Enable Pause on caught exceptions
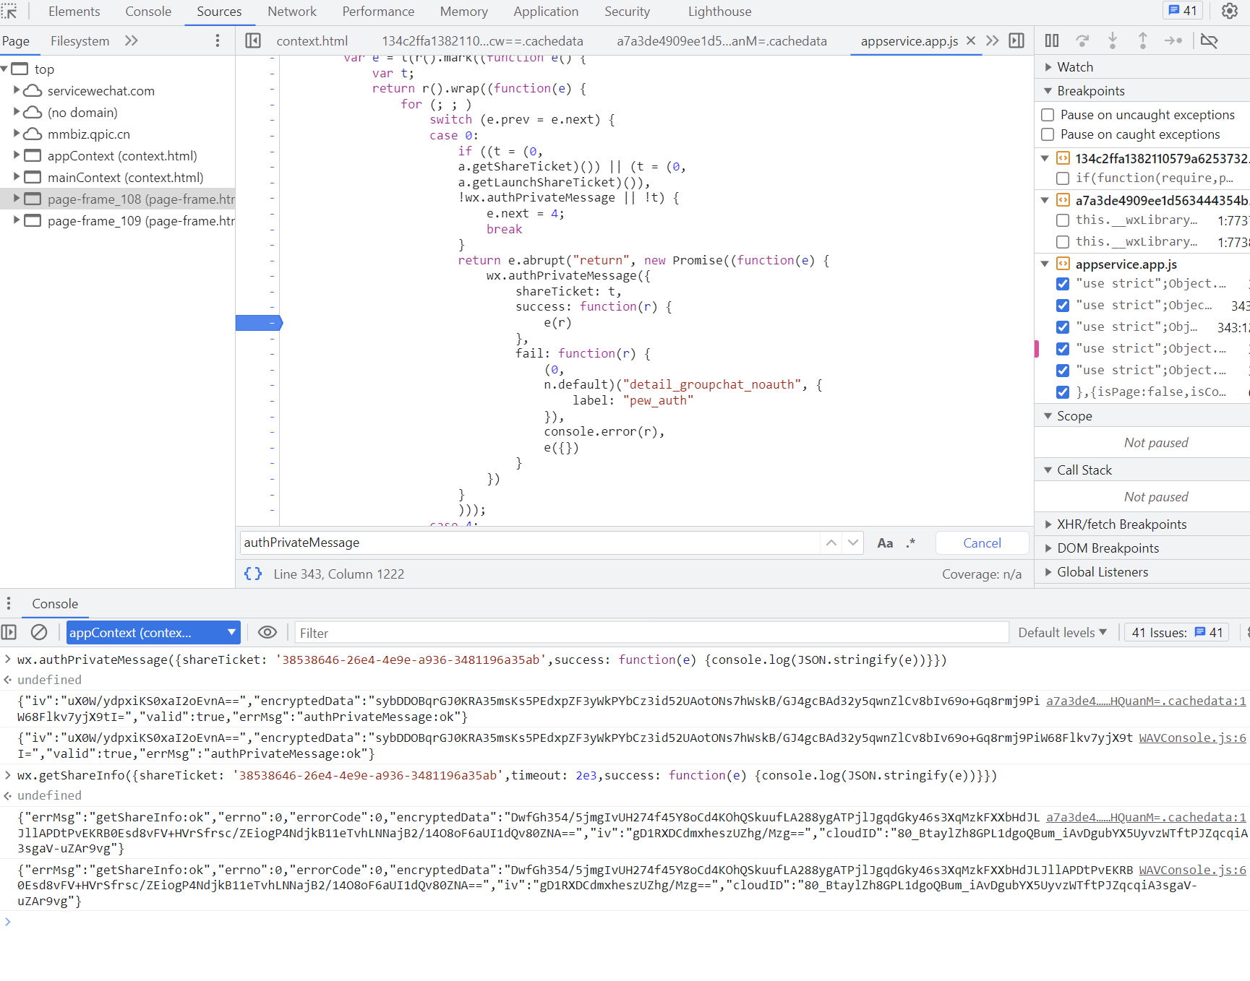Image resolution: width=1250 pixels, height=981 pixels. pyautogui.click(x=1048, y=134)
